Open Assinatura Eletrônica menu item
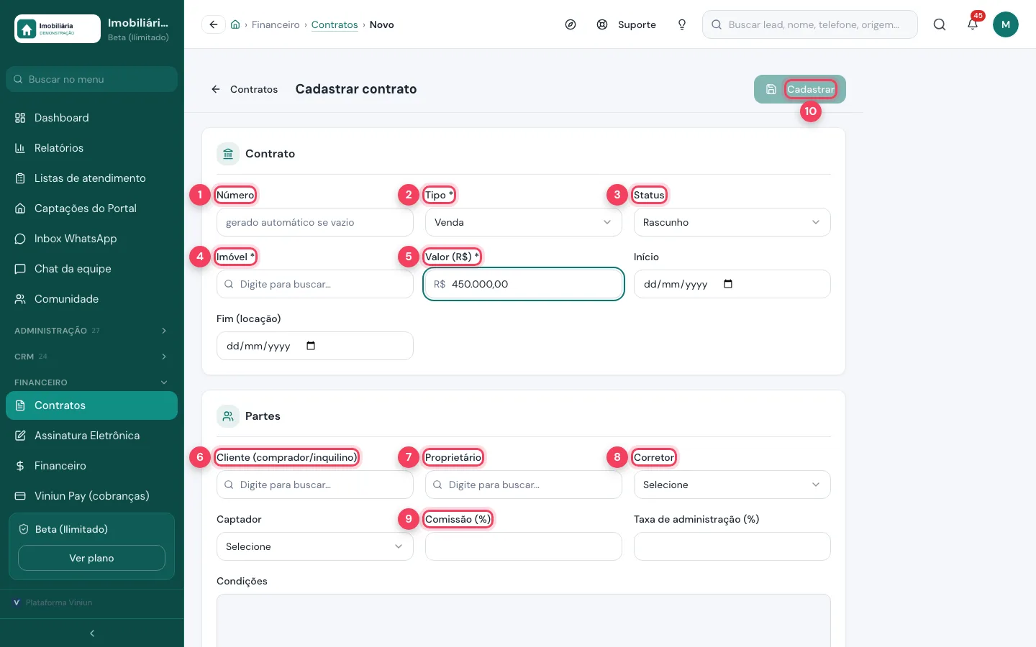 (91, 436)
